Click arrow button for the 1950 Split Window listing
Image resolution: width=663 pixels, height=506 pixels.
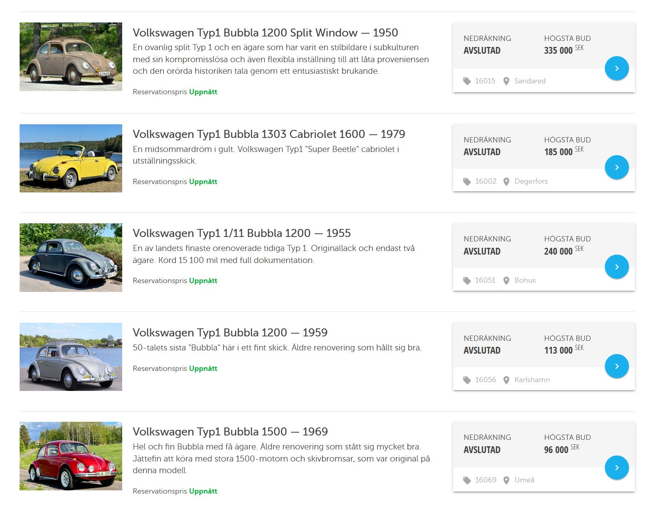(617, 68)
